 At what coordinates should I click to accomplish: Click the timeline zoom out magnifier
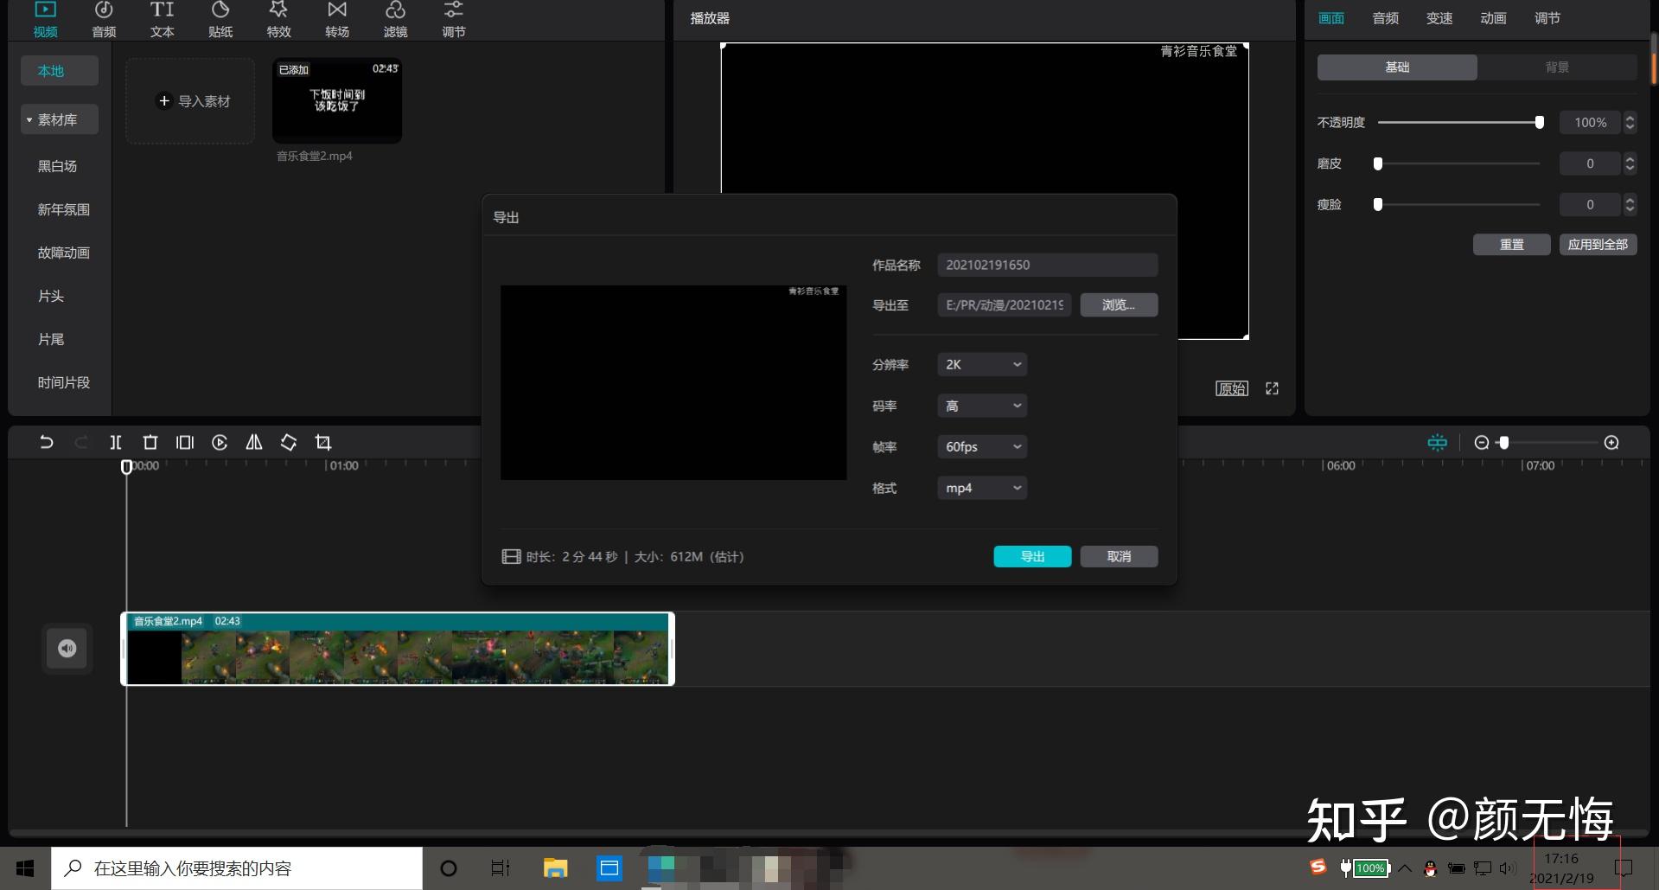pos(1482,443)
